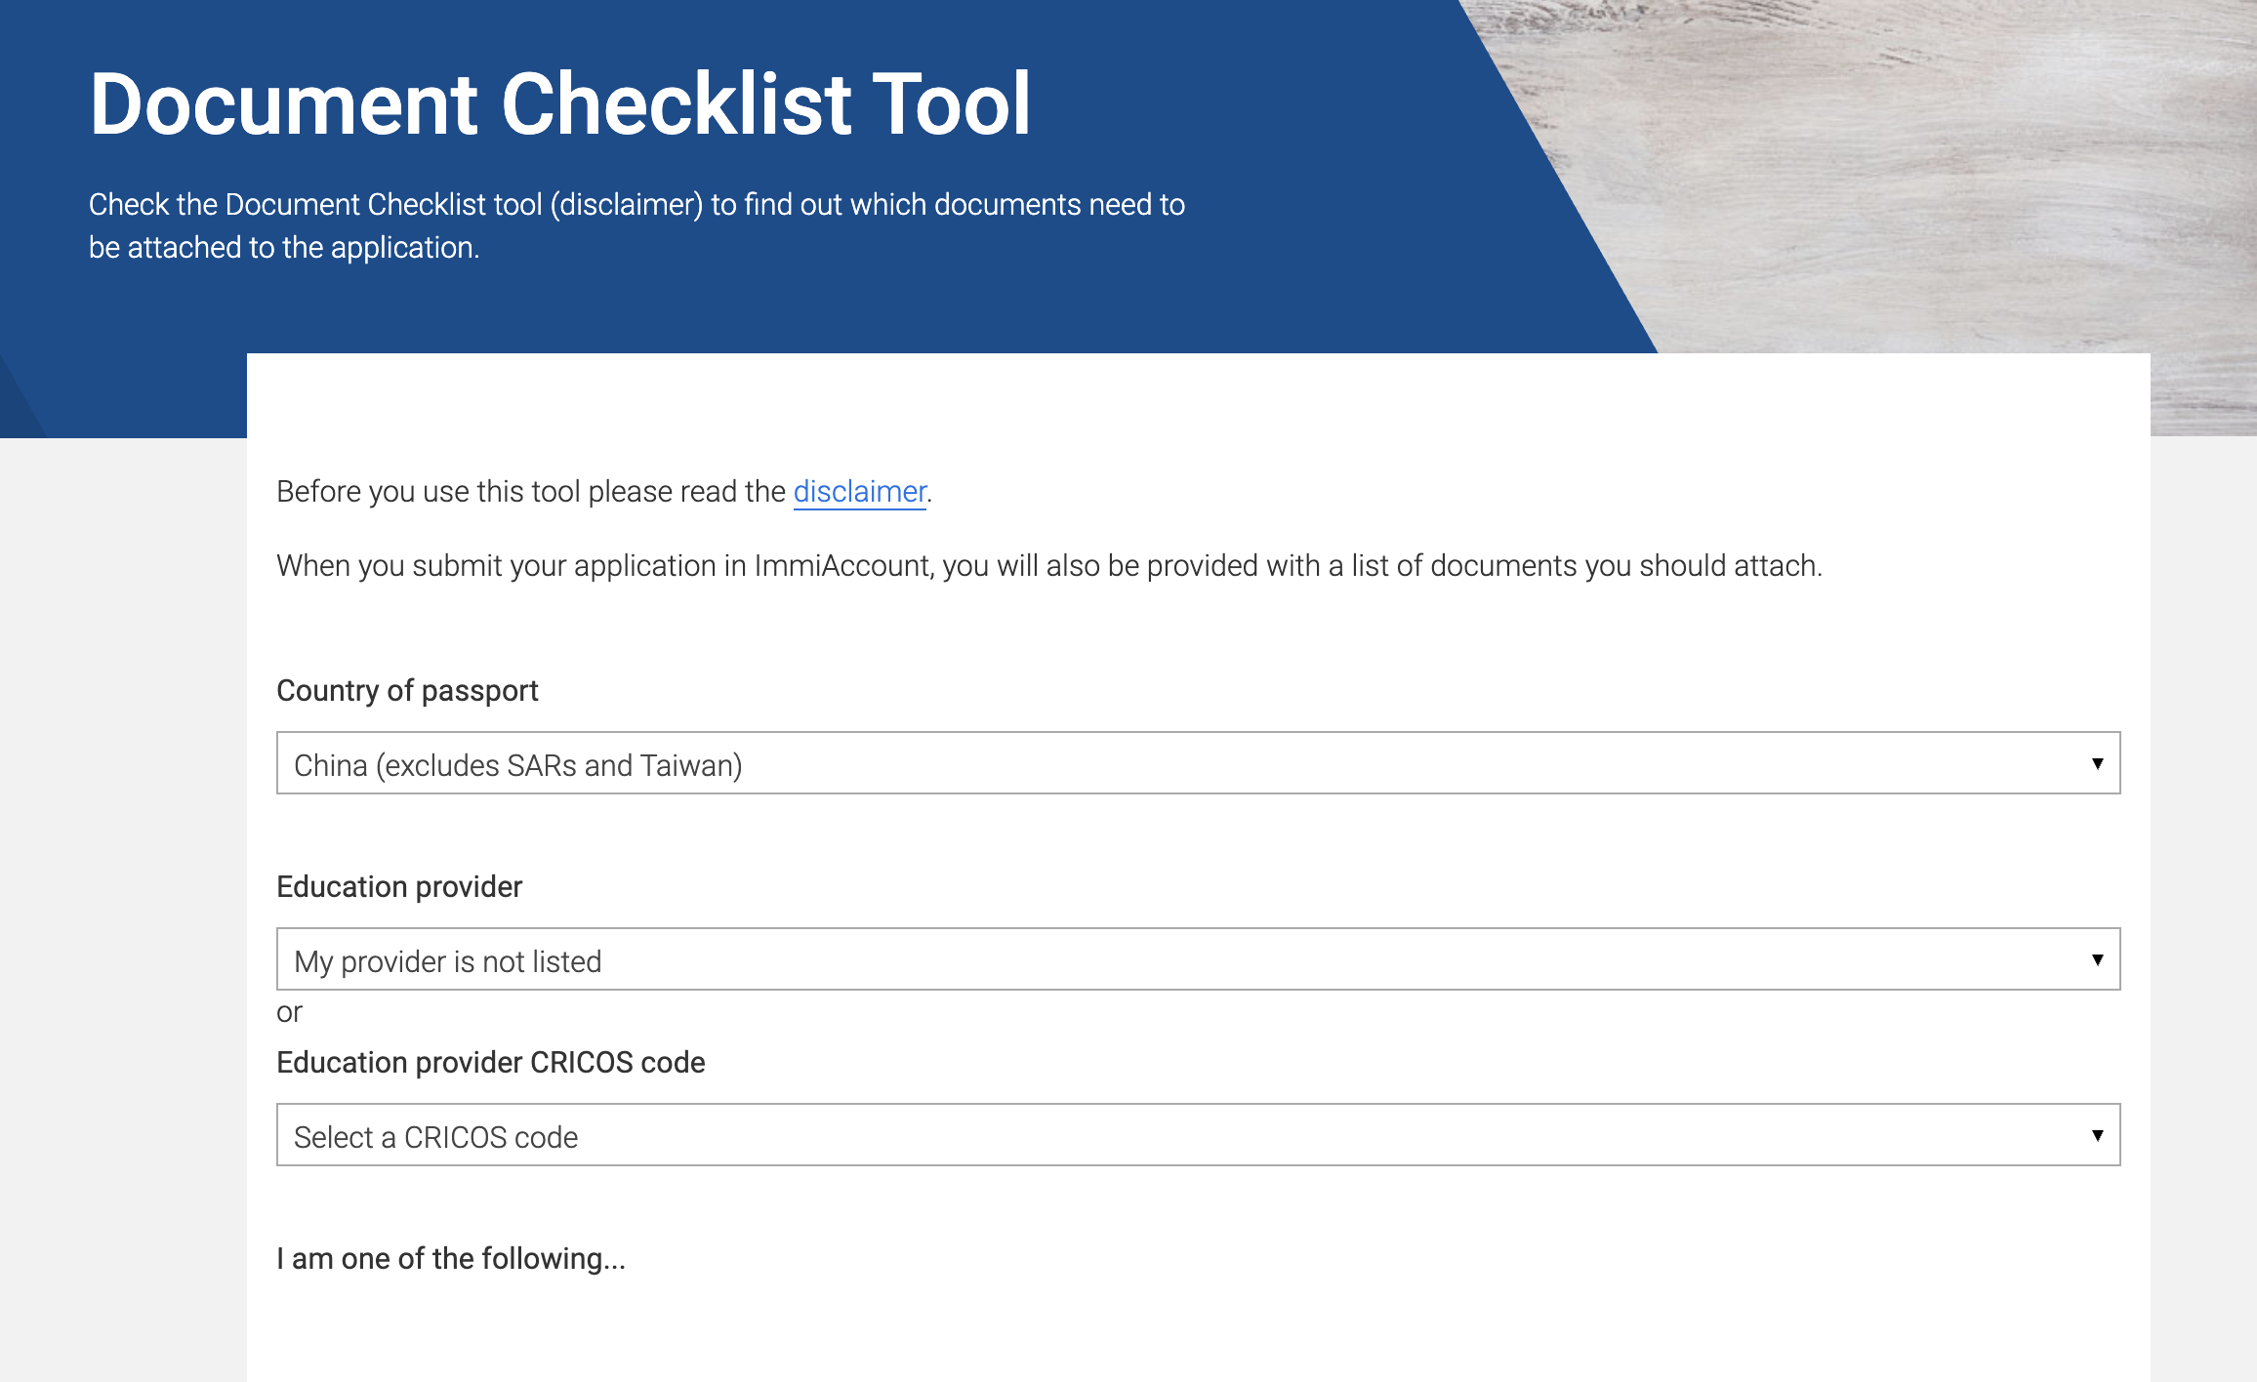Click the 'Education provider' field label

pyautogui.click(x=399, y=887)
